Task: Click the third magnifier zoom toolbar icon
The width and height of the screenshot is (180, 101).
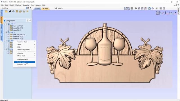Action: [145, 8]
